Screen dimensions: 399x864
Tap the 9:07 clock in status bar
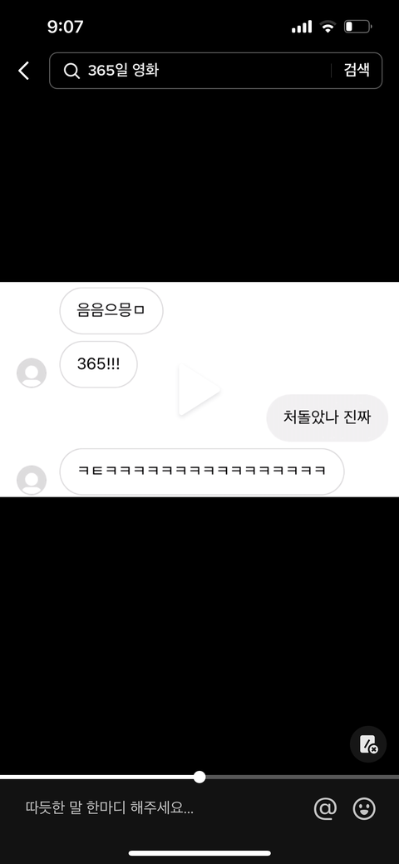(x=65, y=27)
